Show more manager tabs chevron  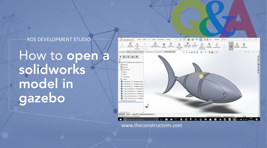click(x=142, y=57)
